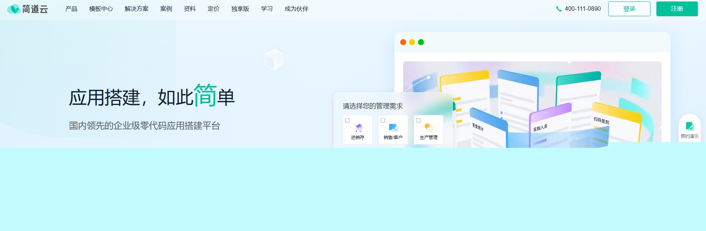Click the 生产管理 orange icon
Viewport: 706px width, 231px height.
pyautogui.click(x=429, y=128)
